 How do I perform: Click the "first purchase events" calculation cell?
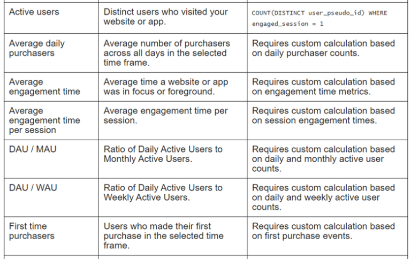pyautogui.click(x=323, y=231)
